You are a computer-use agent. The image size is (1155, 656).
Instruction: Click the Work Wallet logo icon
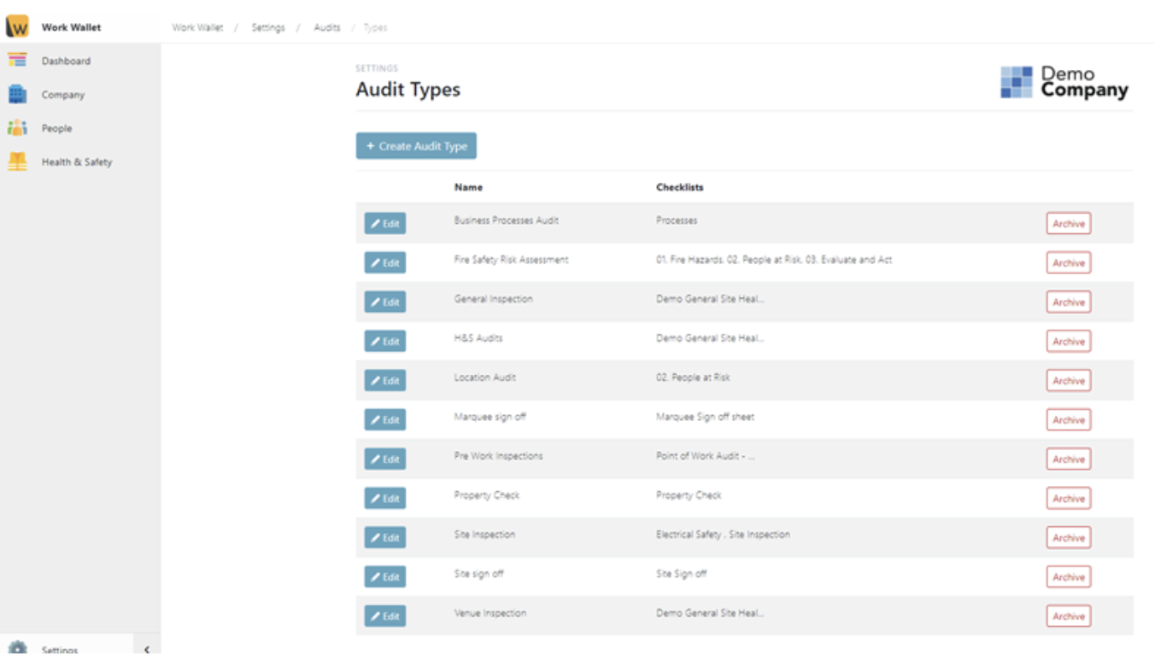pos(19,26)
